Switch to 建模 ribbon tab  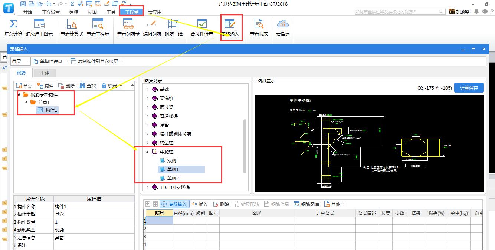coord(74,12)
